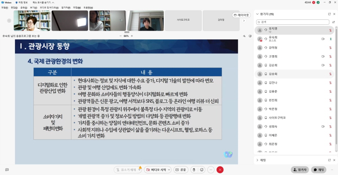The image size is (338, 175).
Task: Click 강미정's avatar icon
Action: click(260, 47)
